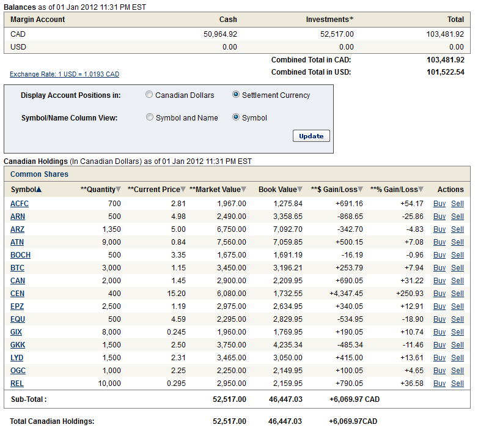Open the exchange rate link
This screenshot has height=430, width=478.
pos(64,74)
